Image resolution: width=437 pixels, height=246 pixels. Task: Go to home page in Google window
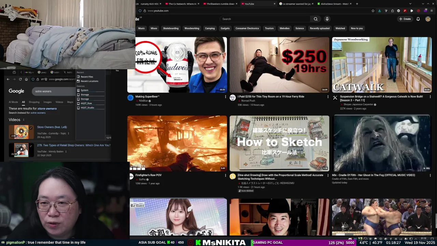[x=26, y=79]
